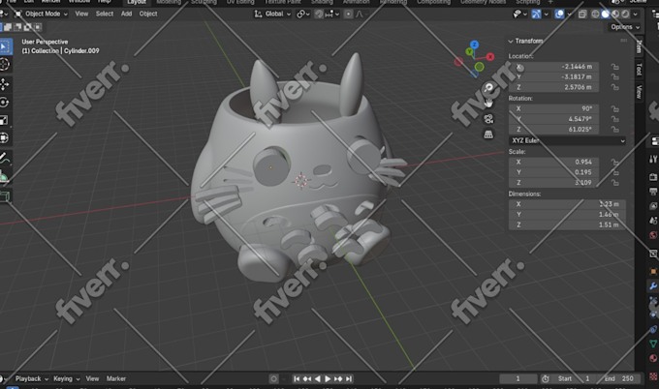Jump to the last frame
The image size is (659, 389).
[x=349, y=379]
